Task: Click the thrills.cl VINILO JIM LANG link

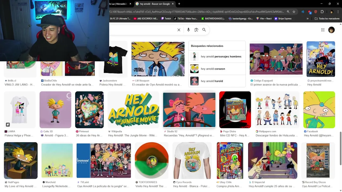Action: (x=20, y=85)
